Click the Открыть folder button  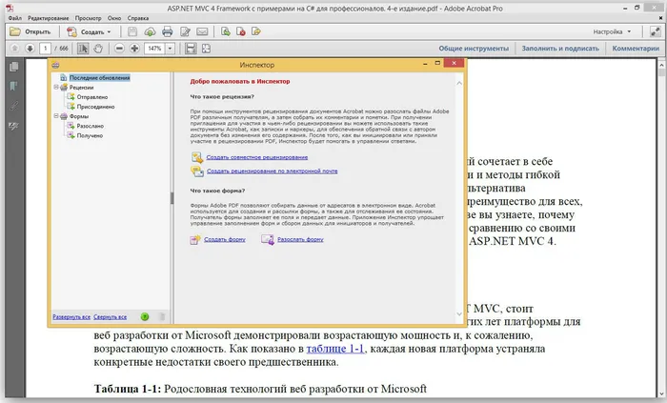[x=30, y=31]
